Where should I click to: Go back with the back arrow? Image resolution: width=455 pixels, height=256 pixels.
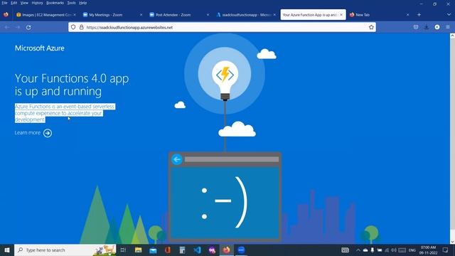click(x=7, y=27)
